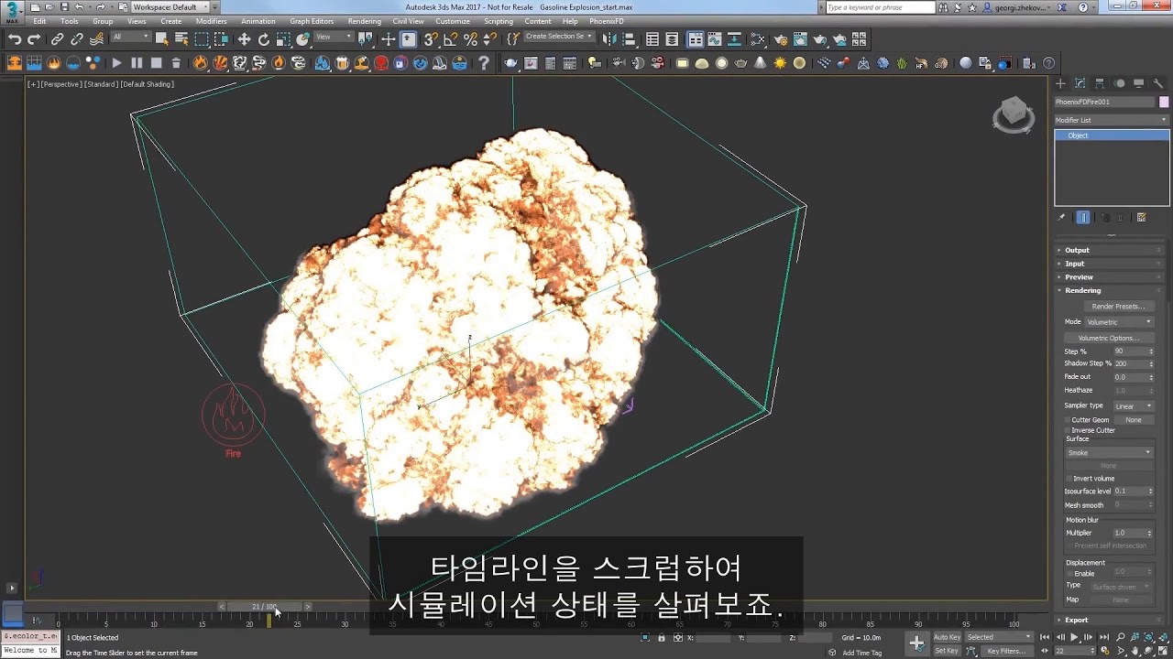Open the Graph Editors menu
This screenshot has width=1173, height=659.
(312, 21)
